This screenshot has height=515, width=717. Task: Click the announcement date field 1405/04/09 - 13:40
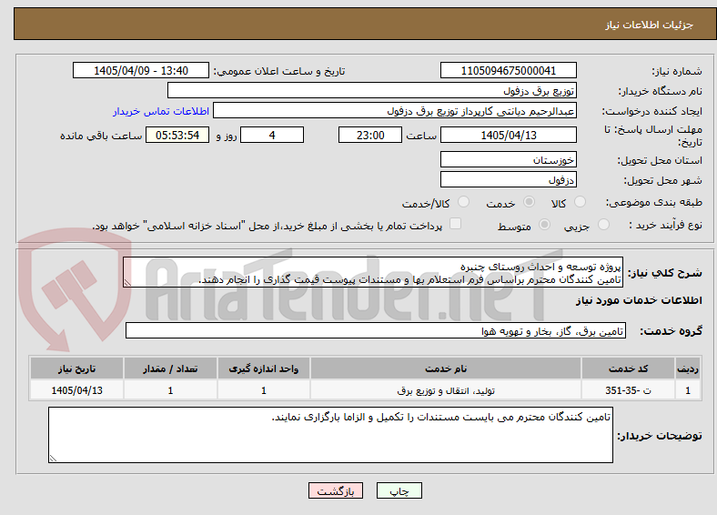[x=141, y=70]
